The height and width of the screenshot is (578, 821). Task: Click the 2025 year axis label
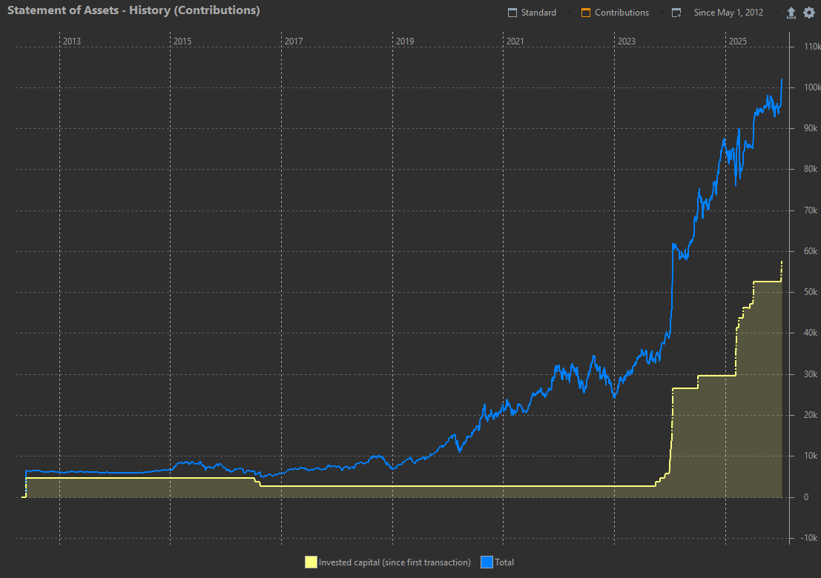[738, 41]
